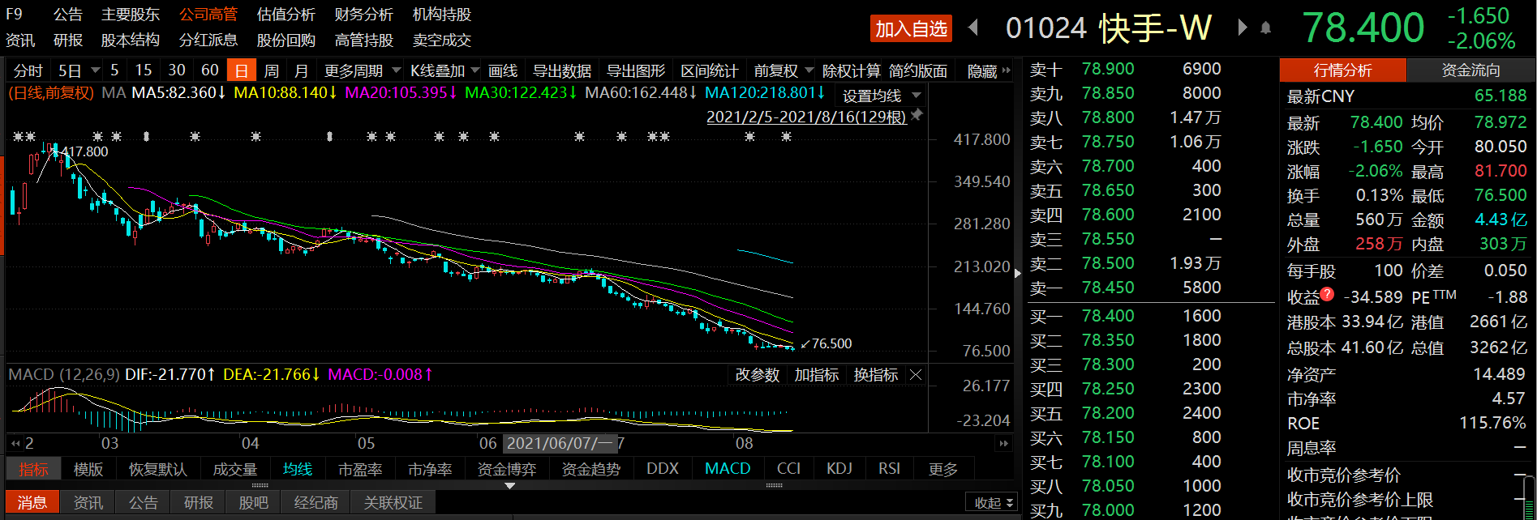The width and height of the screenshot is (1537, 520).
Task: Switch to 15-minute K-line period
Action: click(x=144, y=70)
